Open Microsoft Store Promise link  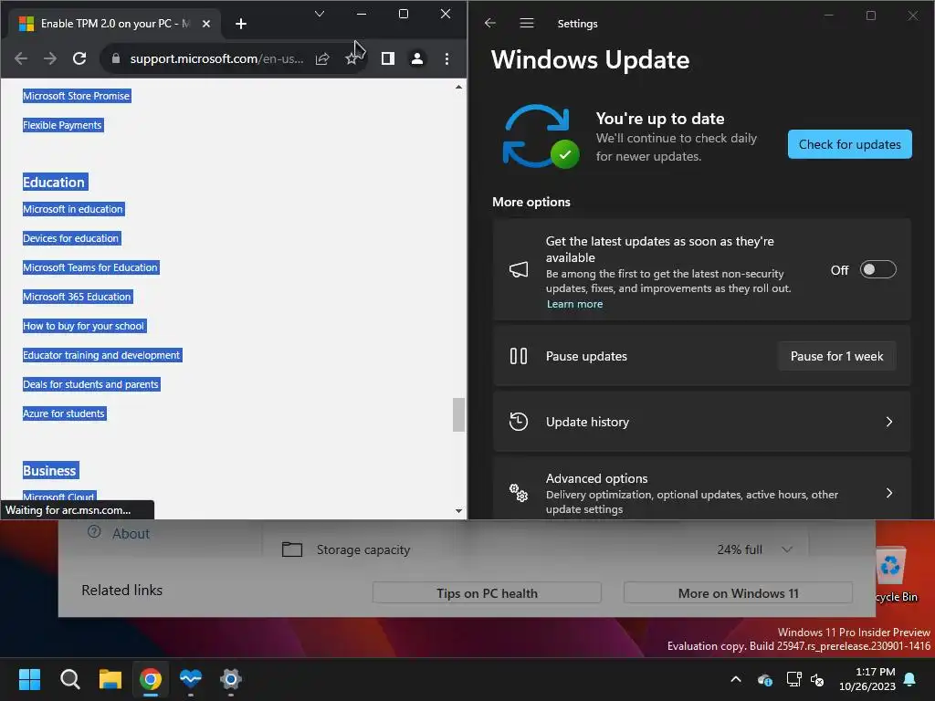click(77, 96)
